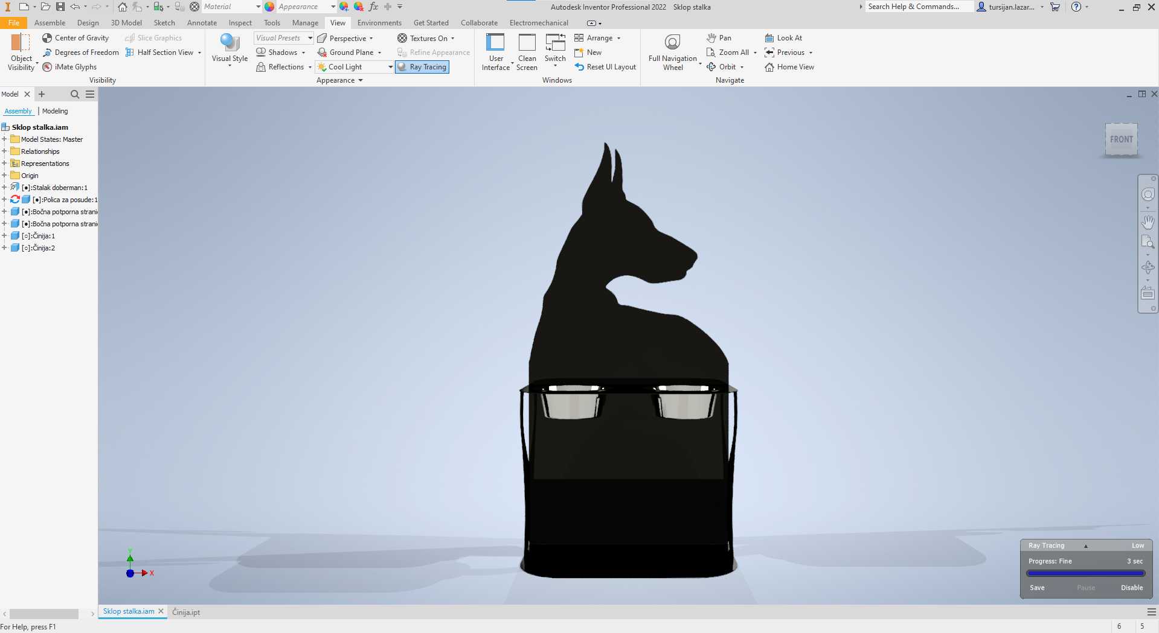Expand Relationships folder

coord(4,151)
